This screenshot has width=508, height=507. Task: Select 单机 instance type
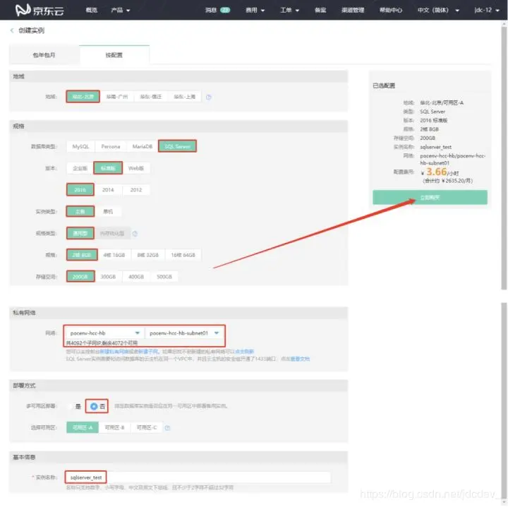108,212
